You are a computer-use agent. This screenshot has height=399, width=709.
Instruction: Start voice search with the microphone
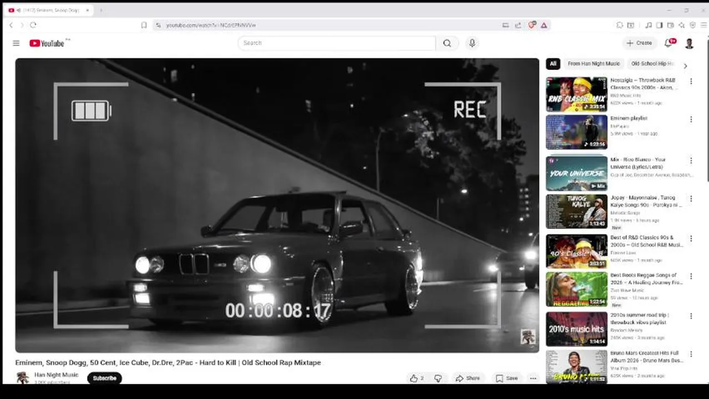click(472, 43)
